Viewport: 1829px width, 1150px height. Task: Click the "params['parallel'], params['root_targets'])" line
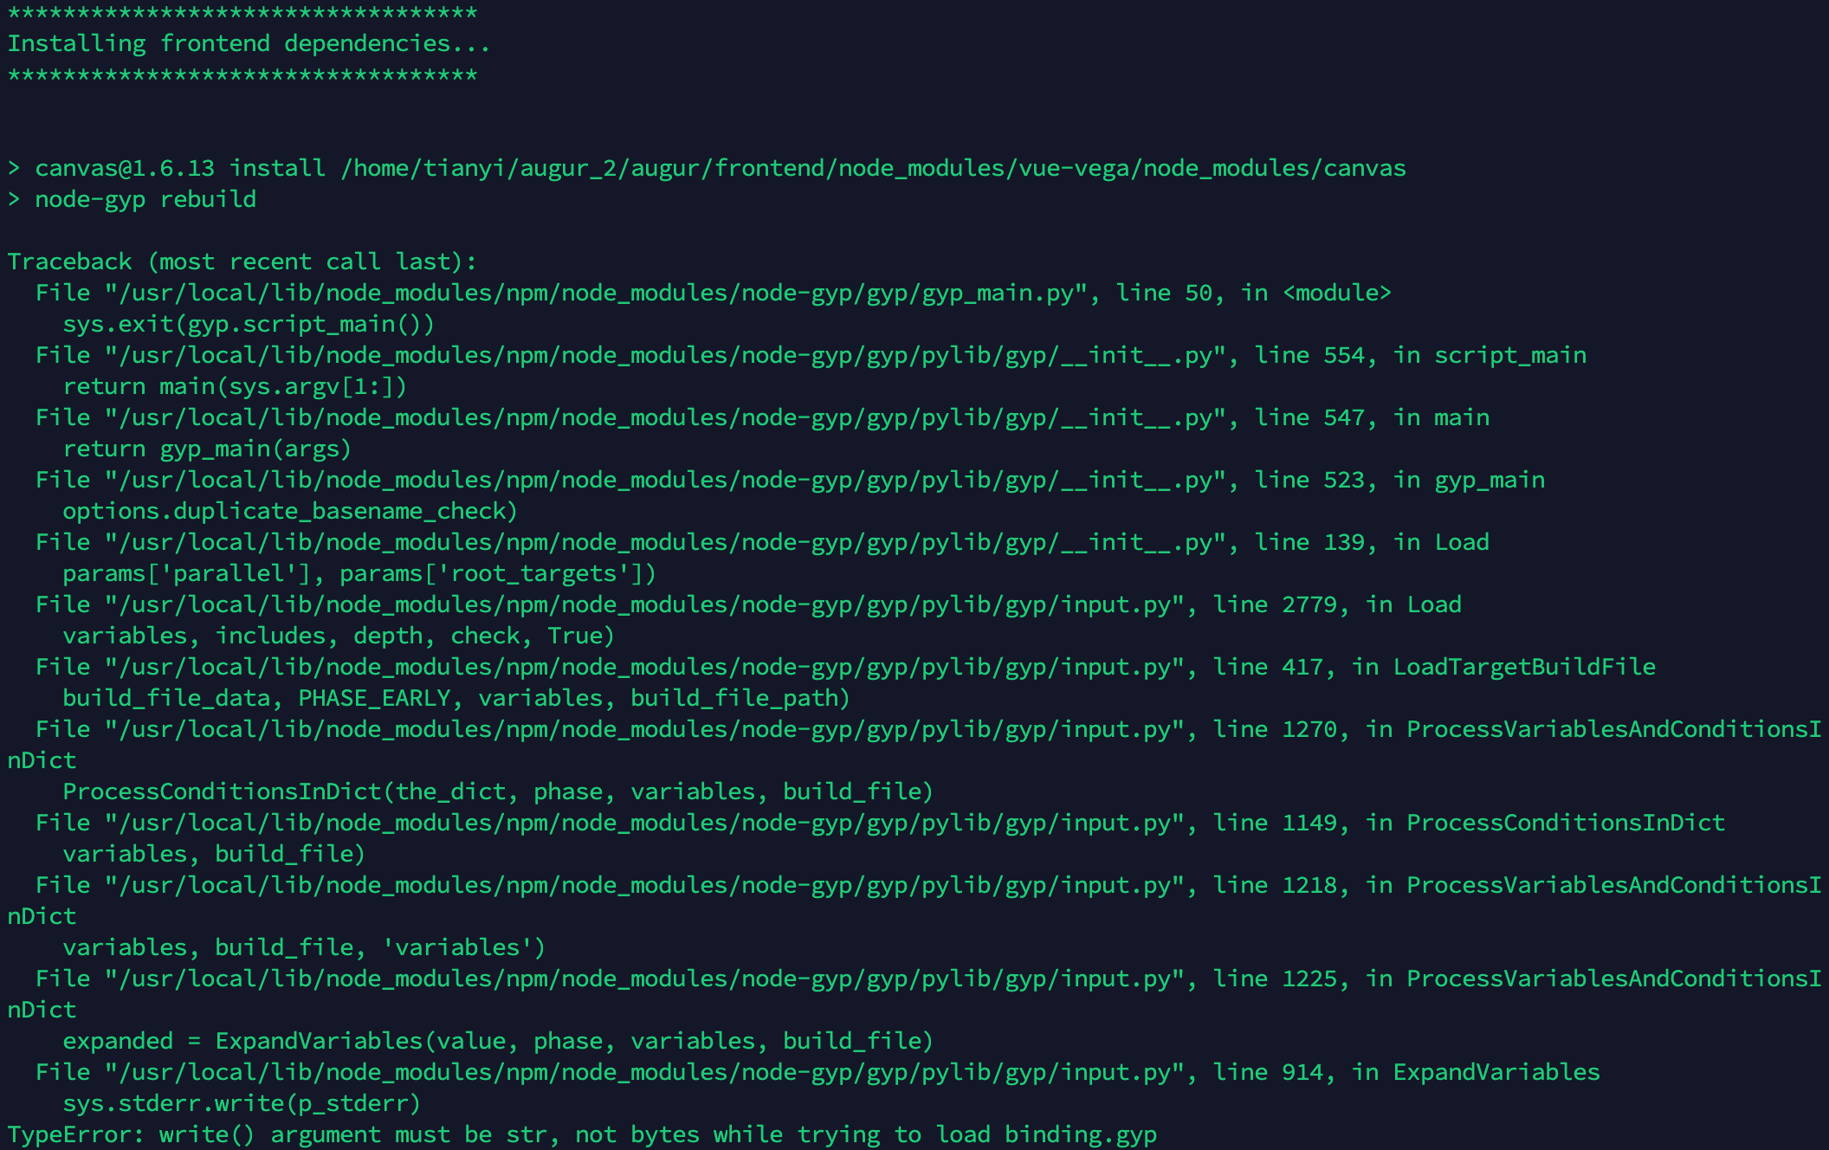[359, 574]
